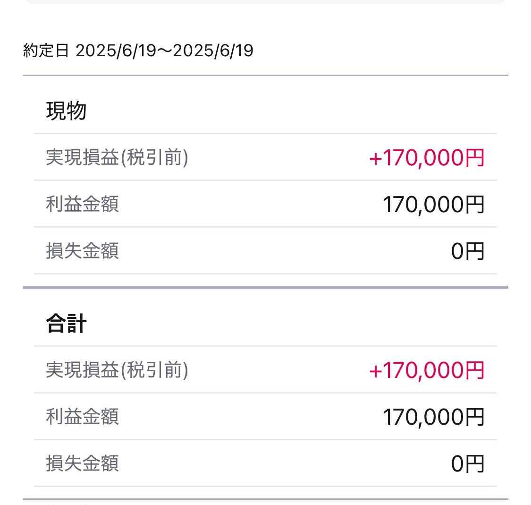Tap +170,000円 value under 現物
Image resolution: width=531 pixels, height=505 pixels.
click(427, 158)
